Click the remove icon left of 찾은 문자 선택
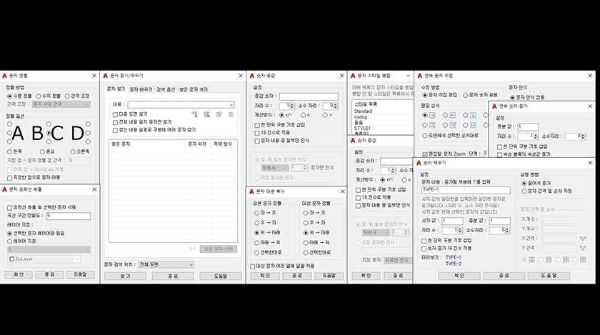 tap(193, 249)
